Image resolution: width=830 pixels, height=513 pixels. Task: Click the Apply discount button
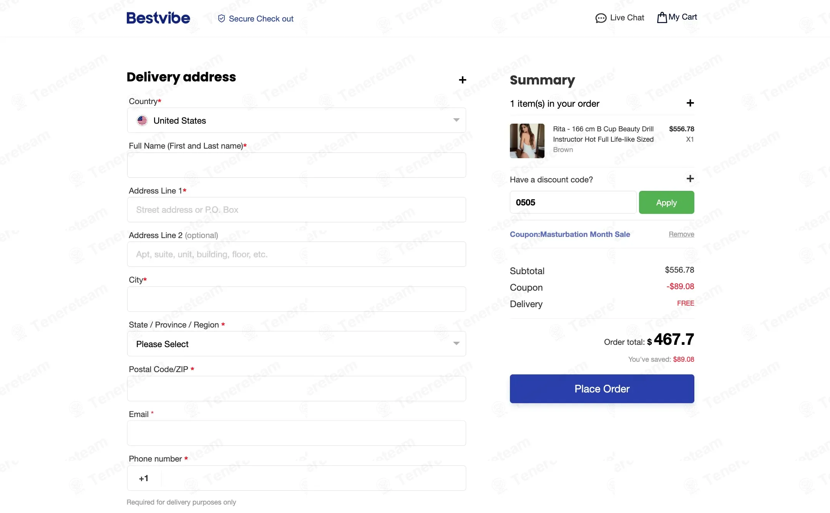pos(667,202)
